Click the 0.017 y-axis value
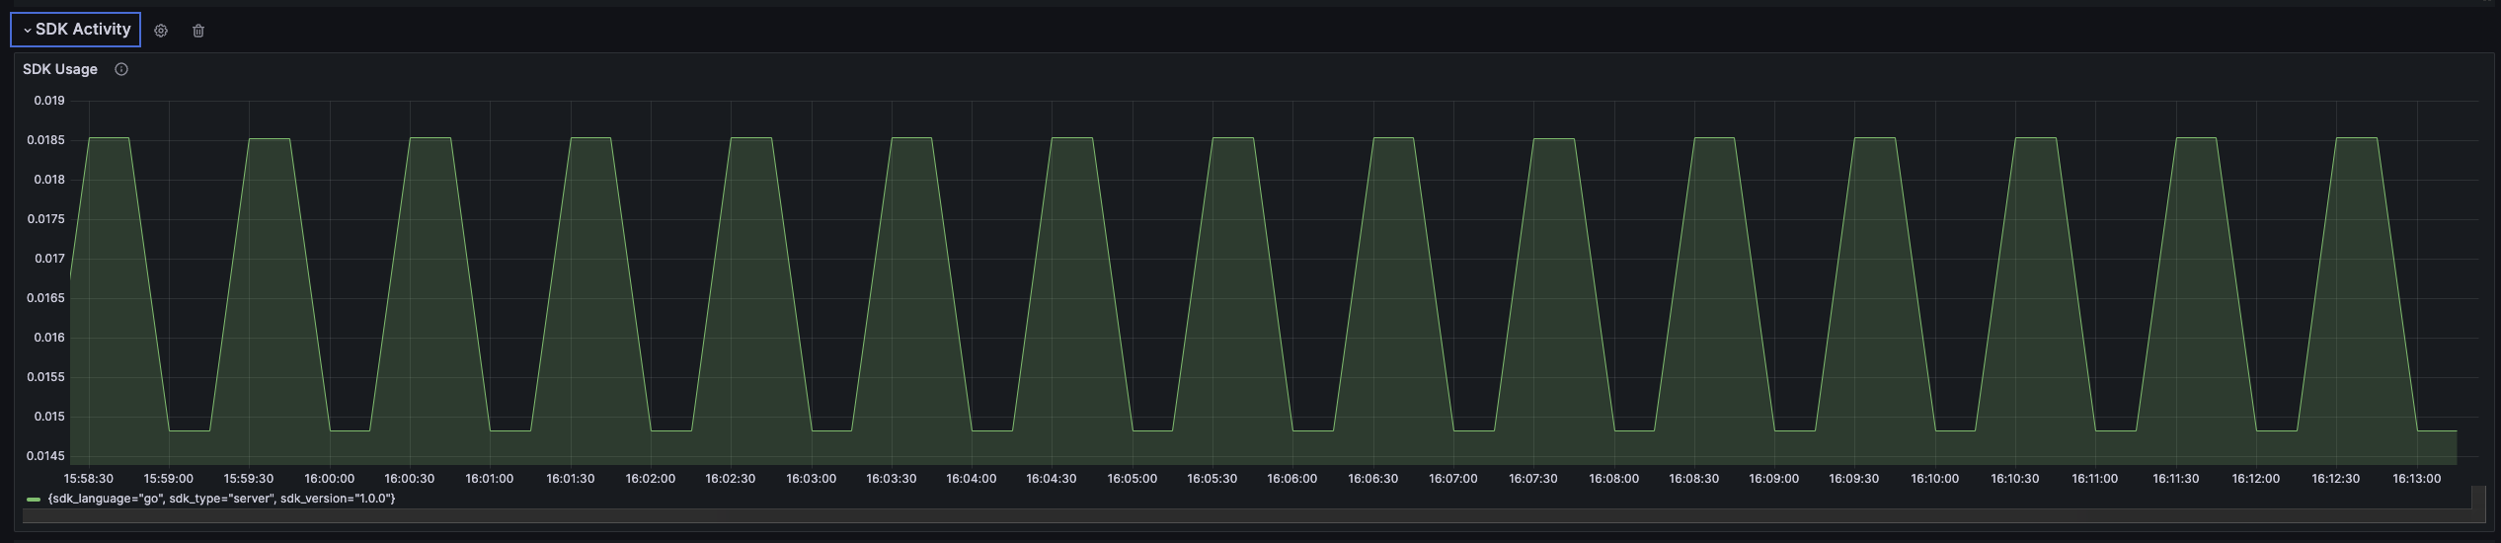The image size is (2501, 543). tap(49, 259)
